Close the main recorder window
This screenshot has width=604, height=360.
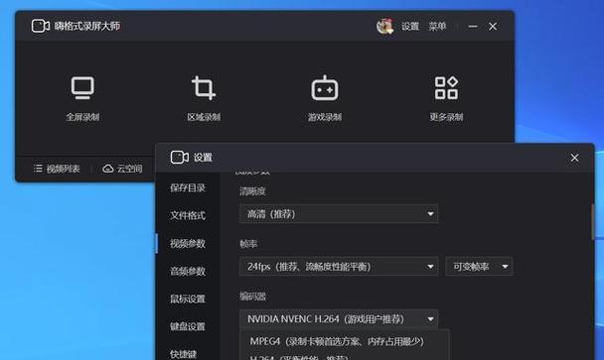[493, 26]
